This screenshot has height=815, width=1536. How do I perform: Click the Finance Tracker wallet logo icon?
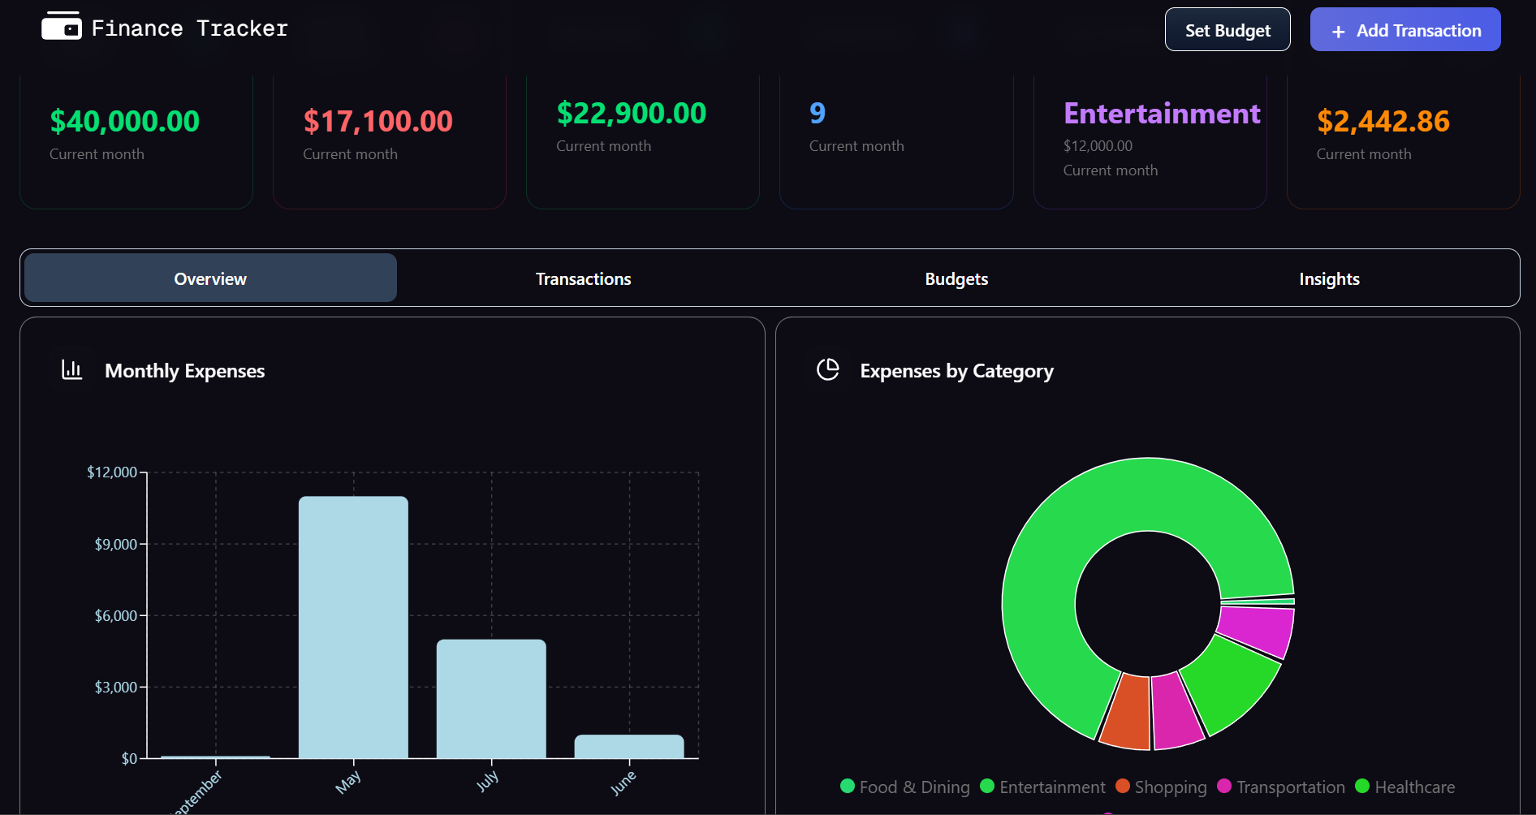[62, 26]
